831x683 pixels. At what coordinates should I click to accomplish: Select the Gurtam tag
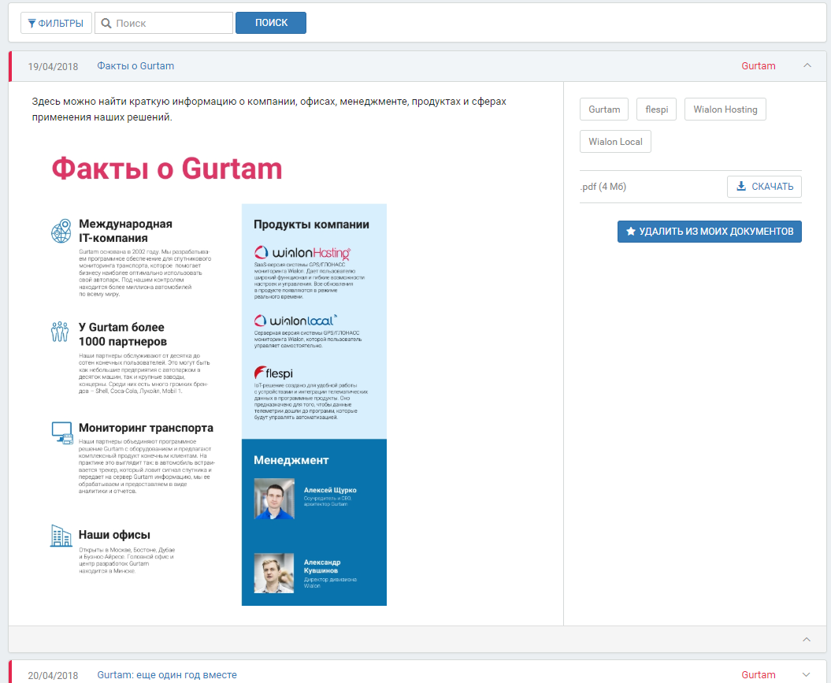(x=604, y=110)
